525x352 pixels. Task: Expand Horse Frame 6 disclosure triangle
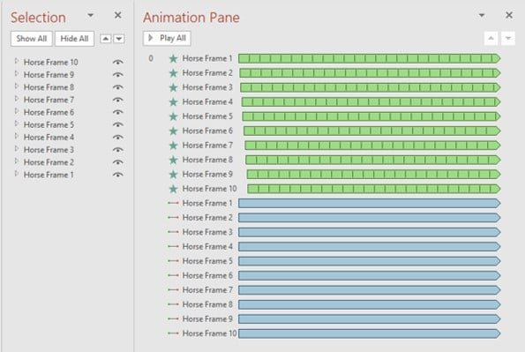click(17, 111)
